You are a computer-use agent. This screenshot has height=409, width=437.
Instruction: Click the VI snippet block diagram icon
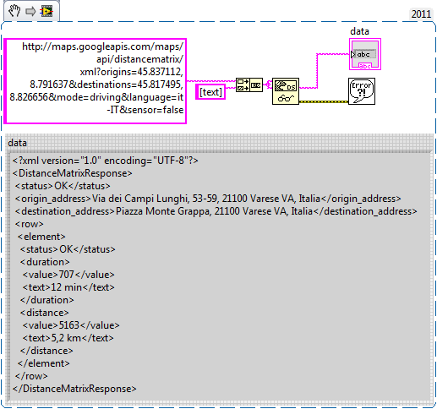[46, 11]
